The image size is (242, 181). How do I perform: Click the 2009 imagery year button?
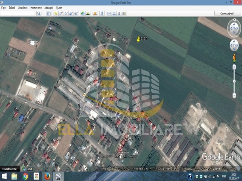coord(29,169)
